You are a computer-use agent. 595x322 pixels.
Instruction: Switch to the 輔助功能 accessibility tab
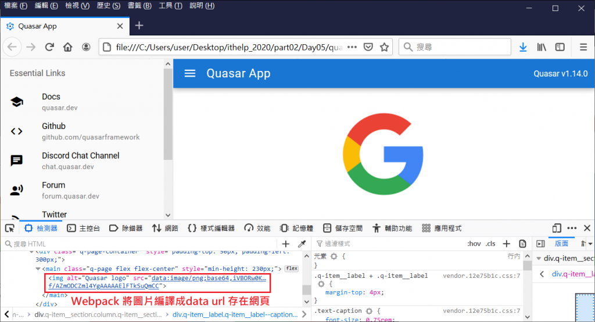point(392,228)
